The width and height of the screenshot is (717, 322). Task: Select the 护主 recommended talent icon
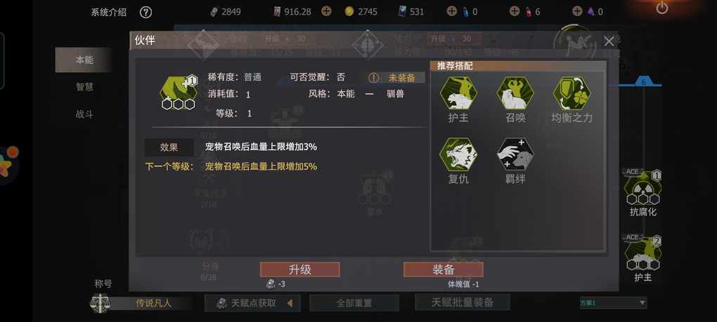pyautogui.click(x=458, y=93)
